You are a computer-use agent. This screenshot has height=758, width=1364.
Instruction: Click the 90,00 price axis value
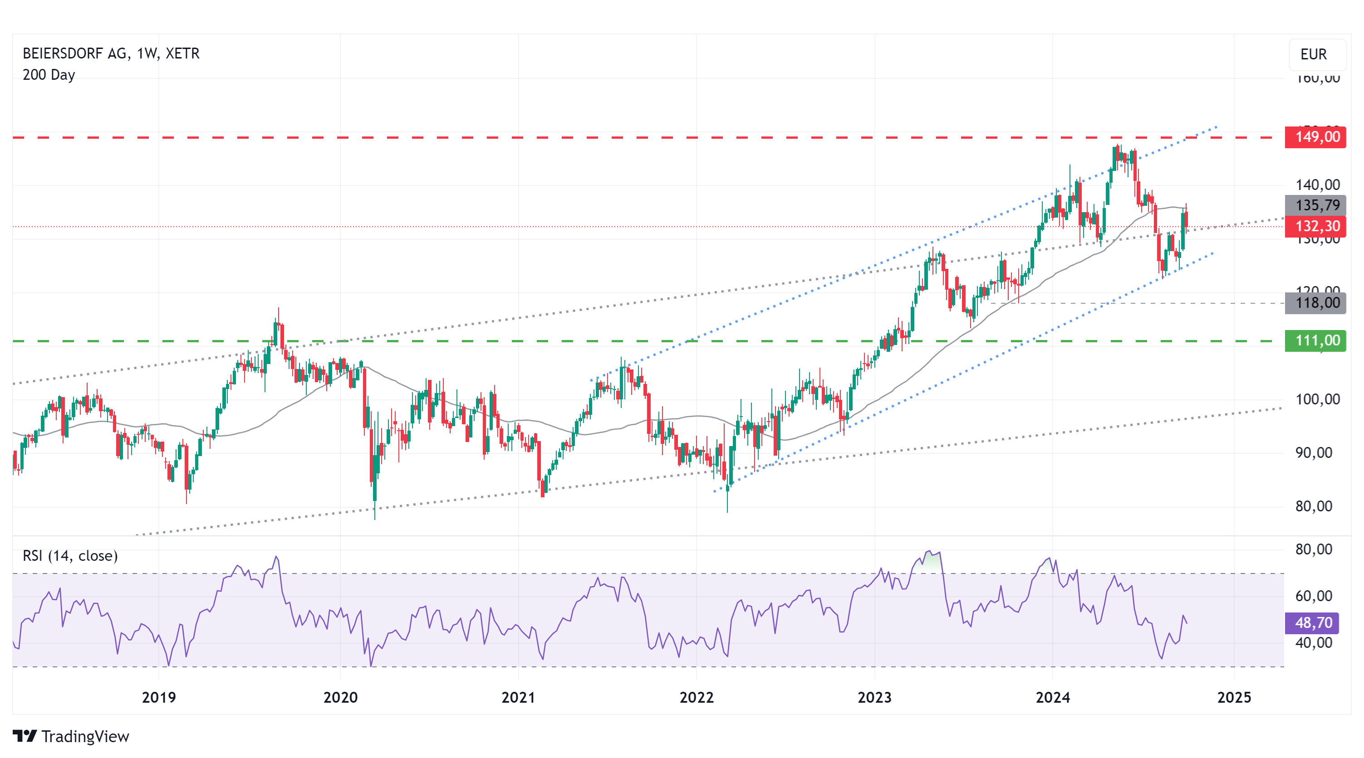[x=1314, y=453]
